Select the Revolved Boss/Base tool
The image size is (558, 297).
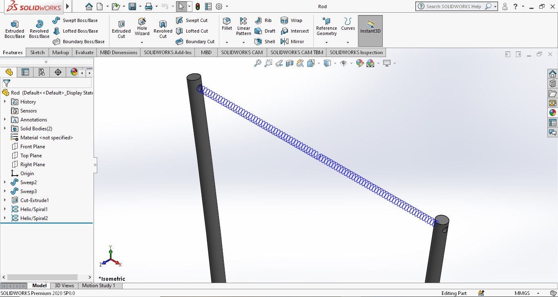39,30
